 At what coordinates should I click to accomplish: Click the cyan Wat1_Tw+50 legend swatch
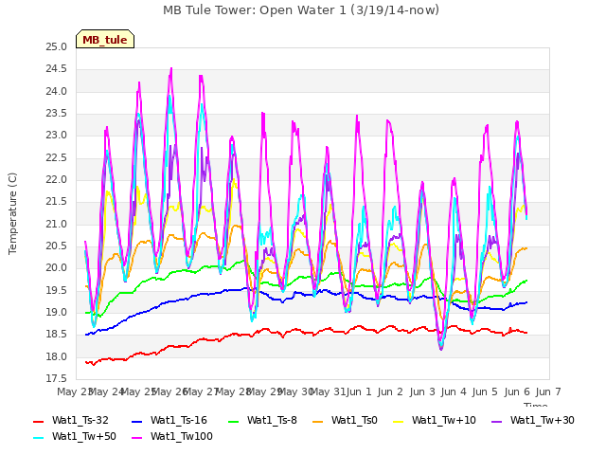tap(39, 438)
